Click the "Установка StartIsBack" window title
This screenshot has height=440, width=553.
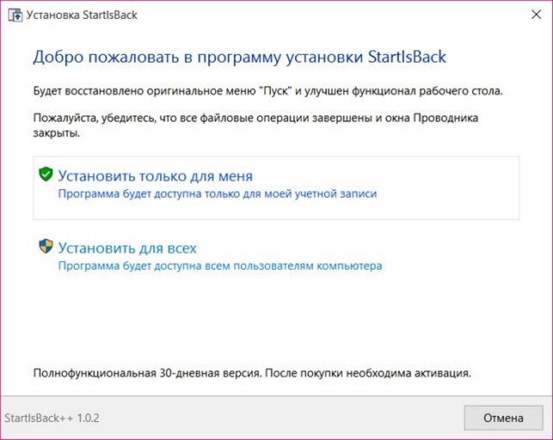pos(82,15)
